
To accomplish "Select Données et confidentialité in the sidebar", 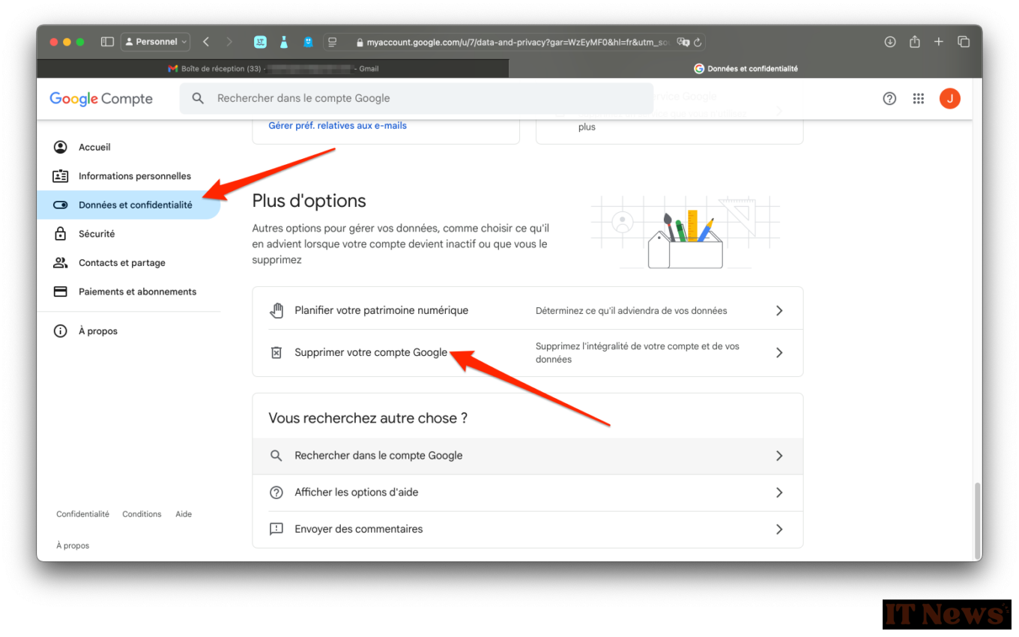I will pyautogui.click(x=128, y=205).
